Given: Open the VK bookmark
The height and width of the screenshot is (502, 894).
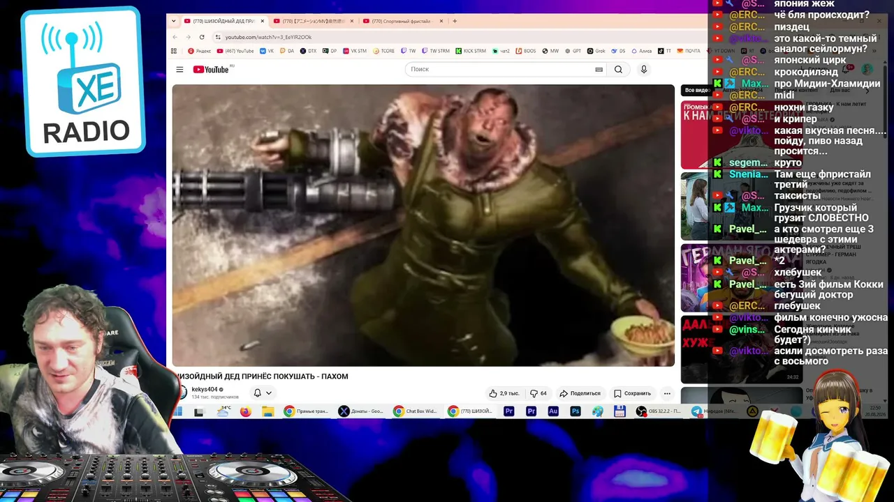Looking at the screenshot, I should (x=267, y=51).
